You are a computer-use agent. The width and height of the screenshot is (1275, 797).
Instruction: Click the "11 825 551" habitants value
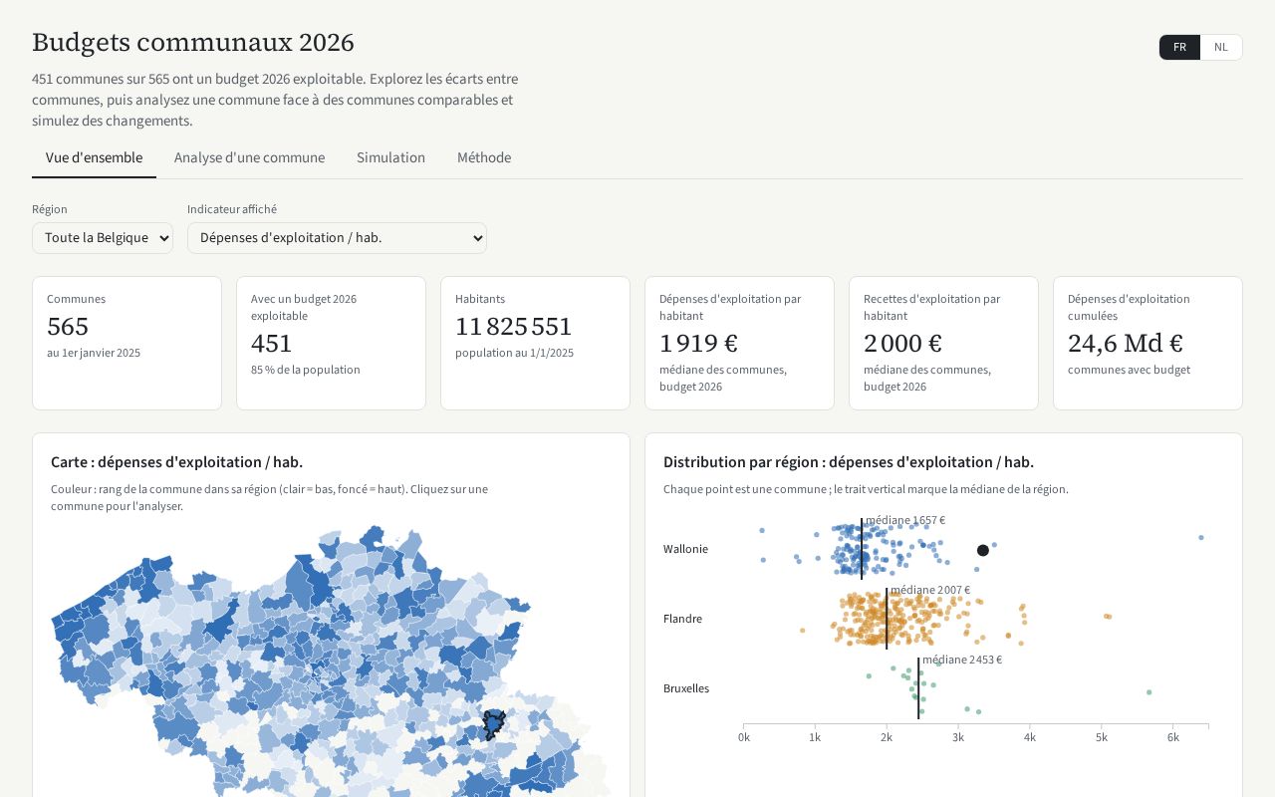514,327
